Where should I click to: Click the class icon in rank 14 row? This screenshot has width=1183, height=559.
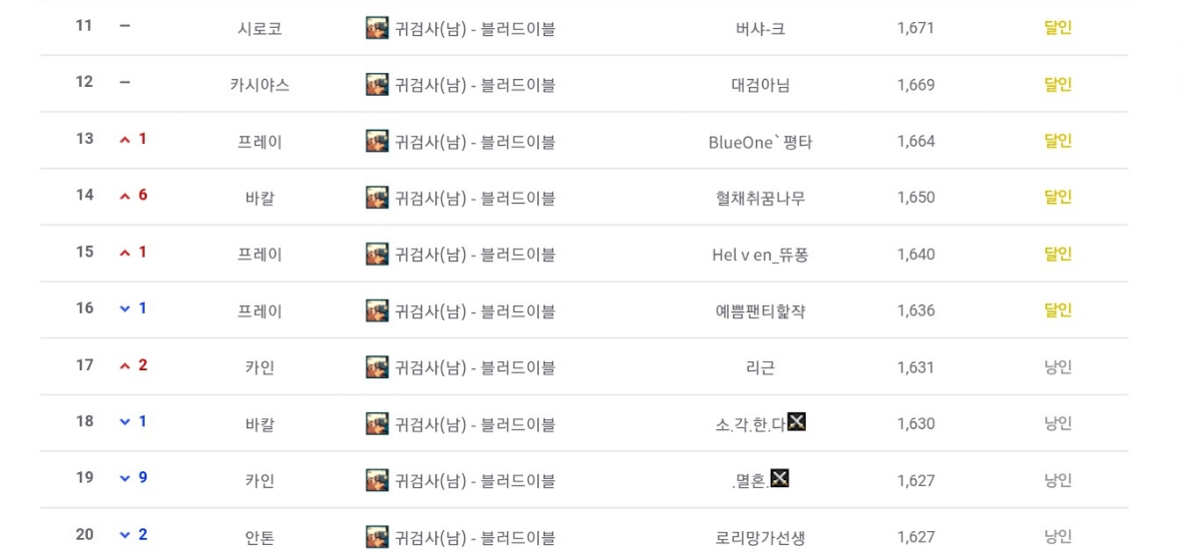pos(377,198)
